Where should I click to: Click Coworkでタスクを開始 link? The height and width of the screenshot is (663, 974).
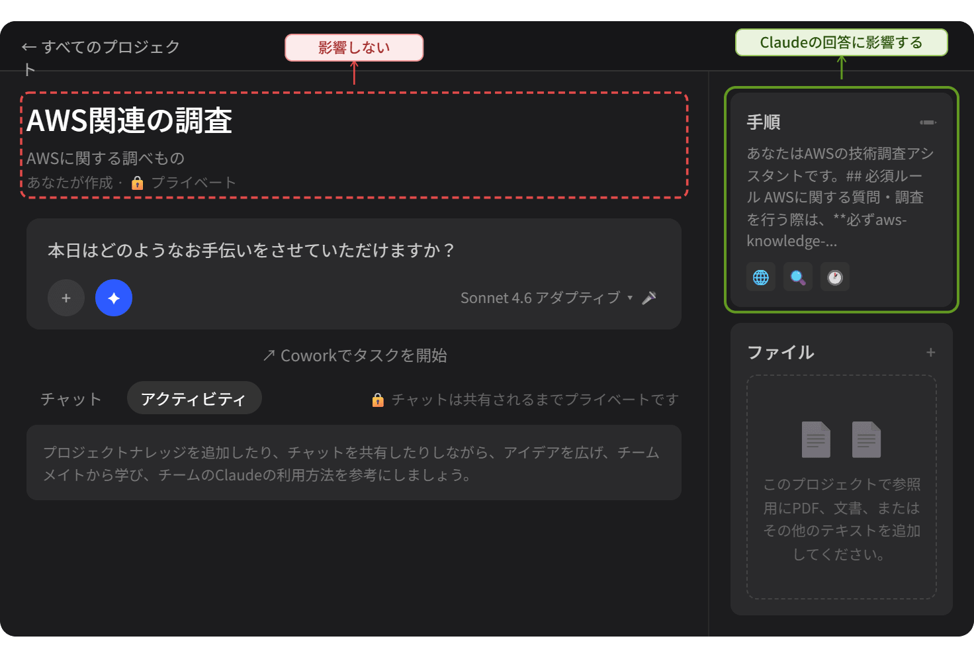(355, 355)
